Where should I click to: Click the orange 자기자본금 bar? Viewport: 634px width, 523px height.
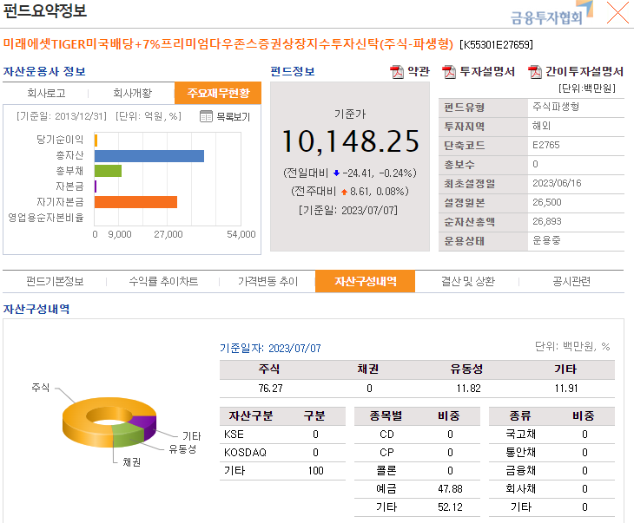[135, 202]
